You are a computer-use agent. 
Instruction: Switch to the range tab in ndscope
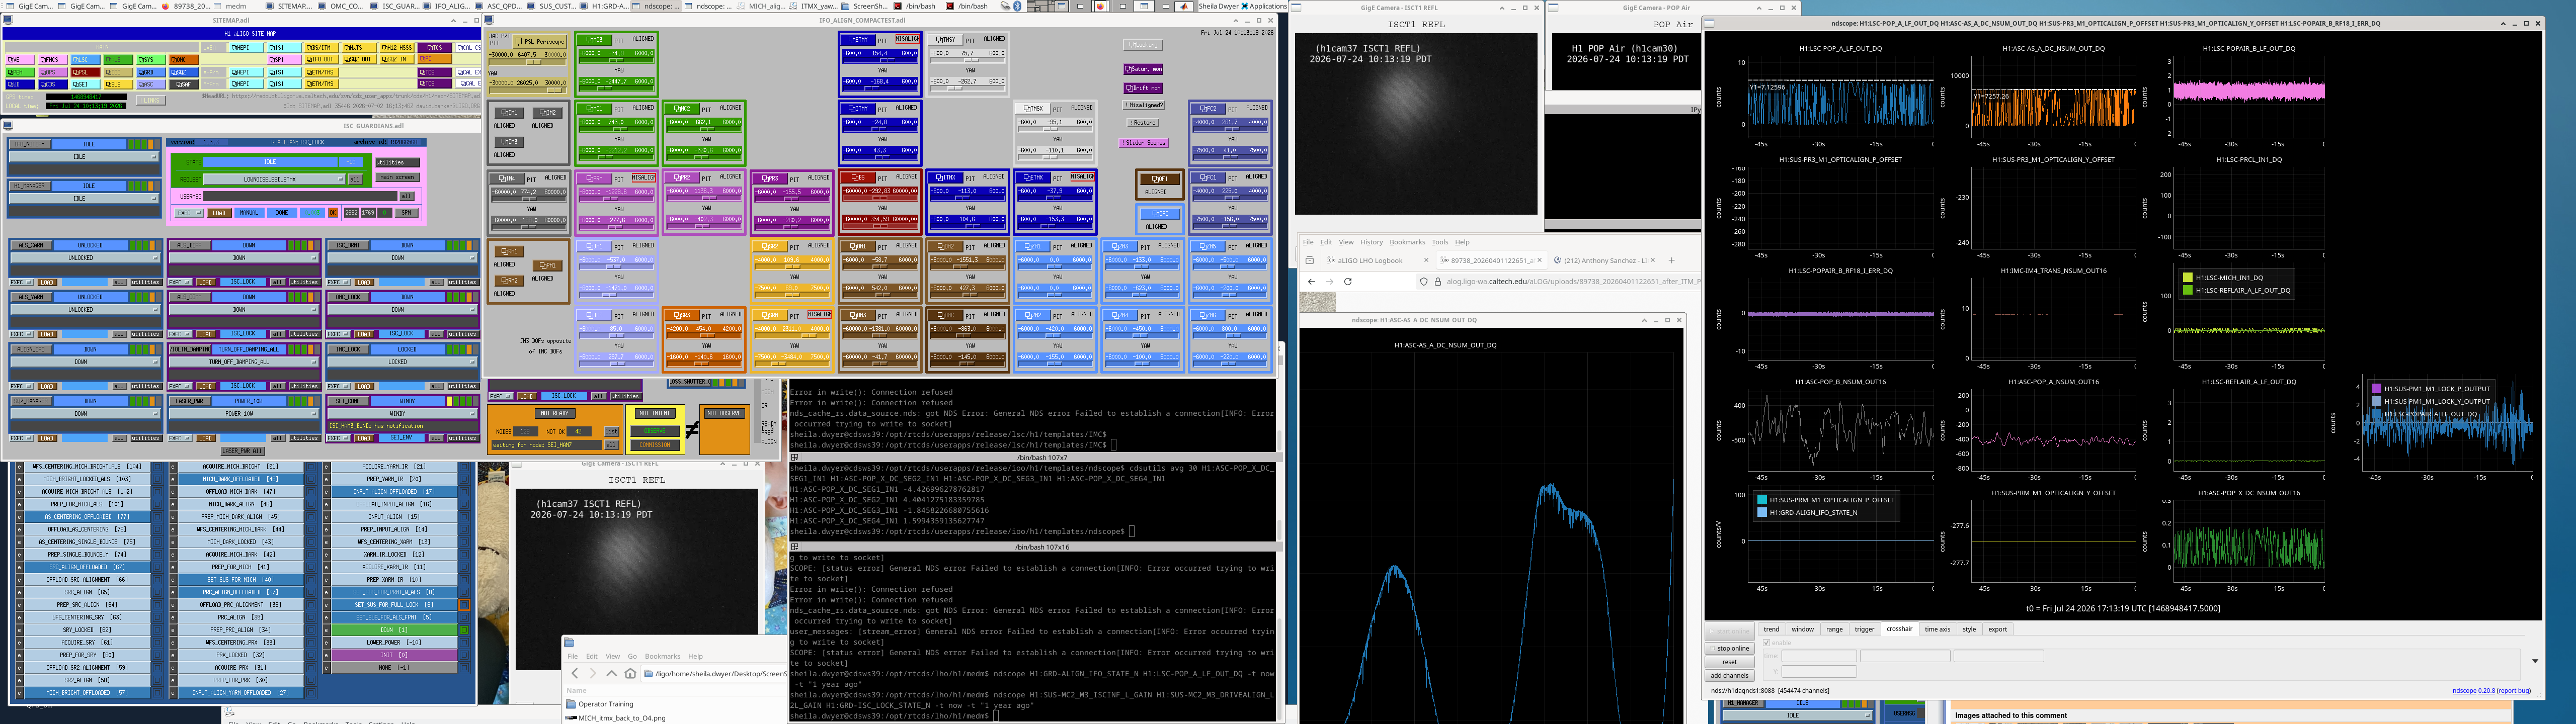pos(1834,629)
